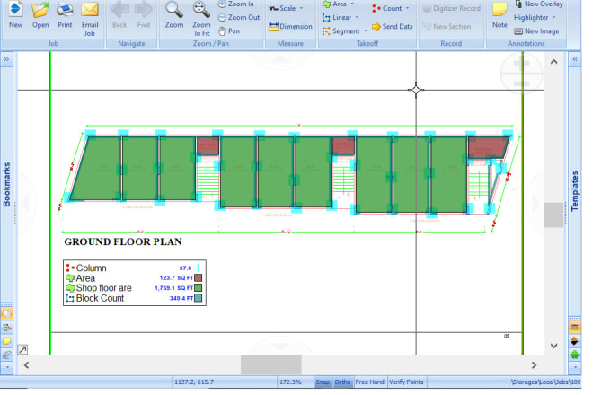This screenshot has width=593, height=395.
Task: Click the Shop floor area green swatch
Action: tap(199, 288)
